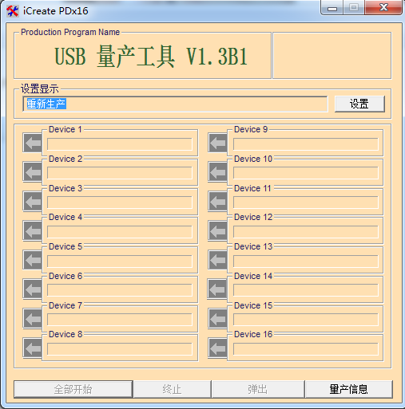Click the Device 1 status bar
This screenshot has height=409, width=405.
120,144
